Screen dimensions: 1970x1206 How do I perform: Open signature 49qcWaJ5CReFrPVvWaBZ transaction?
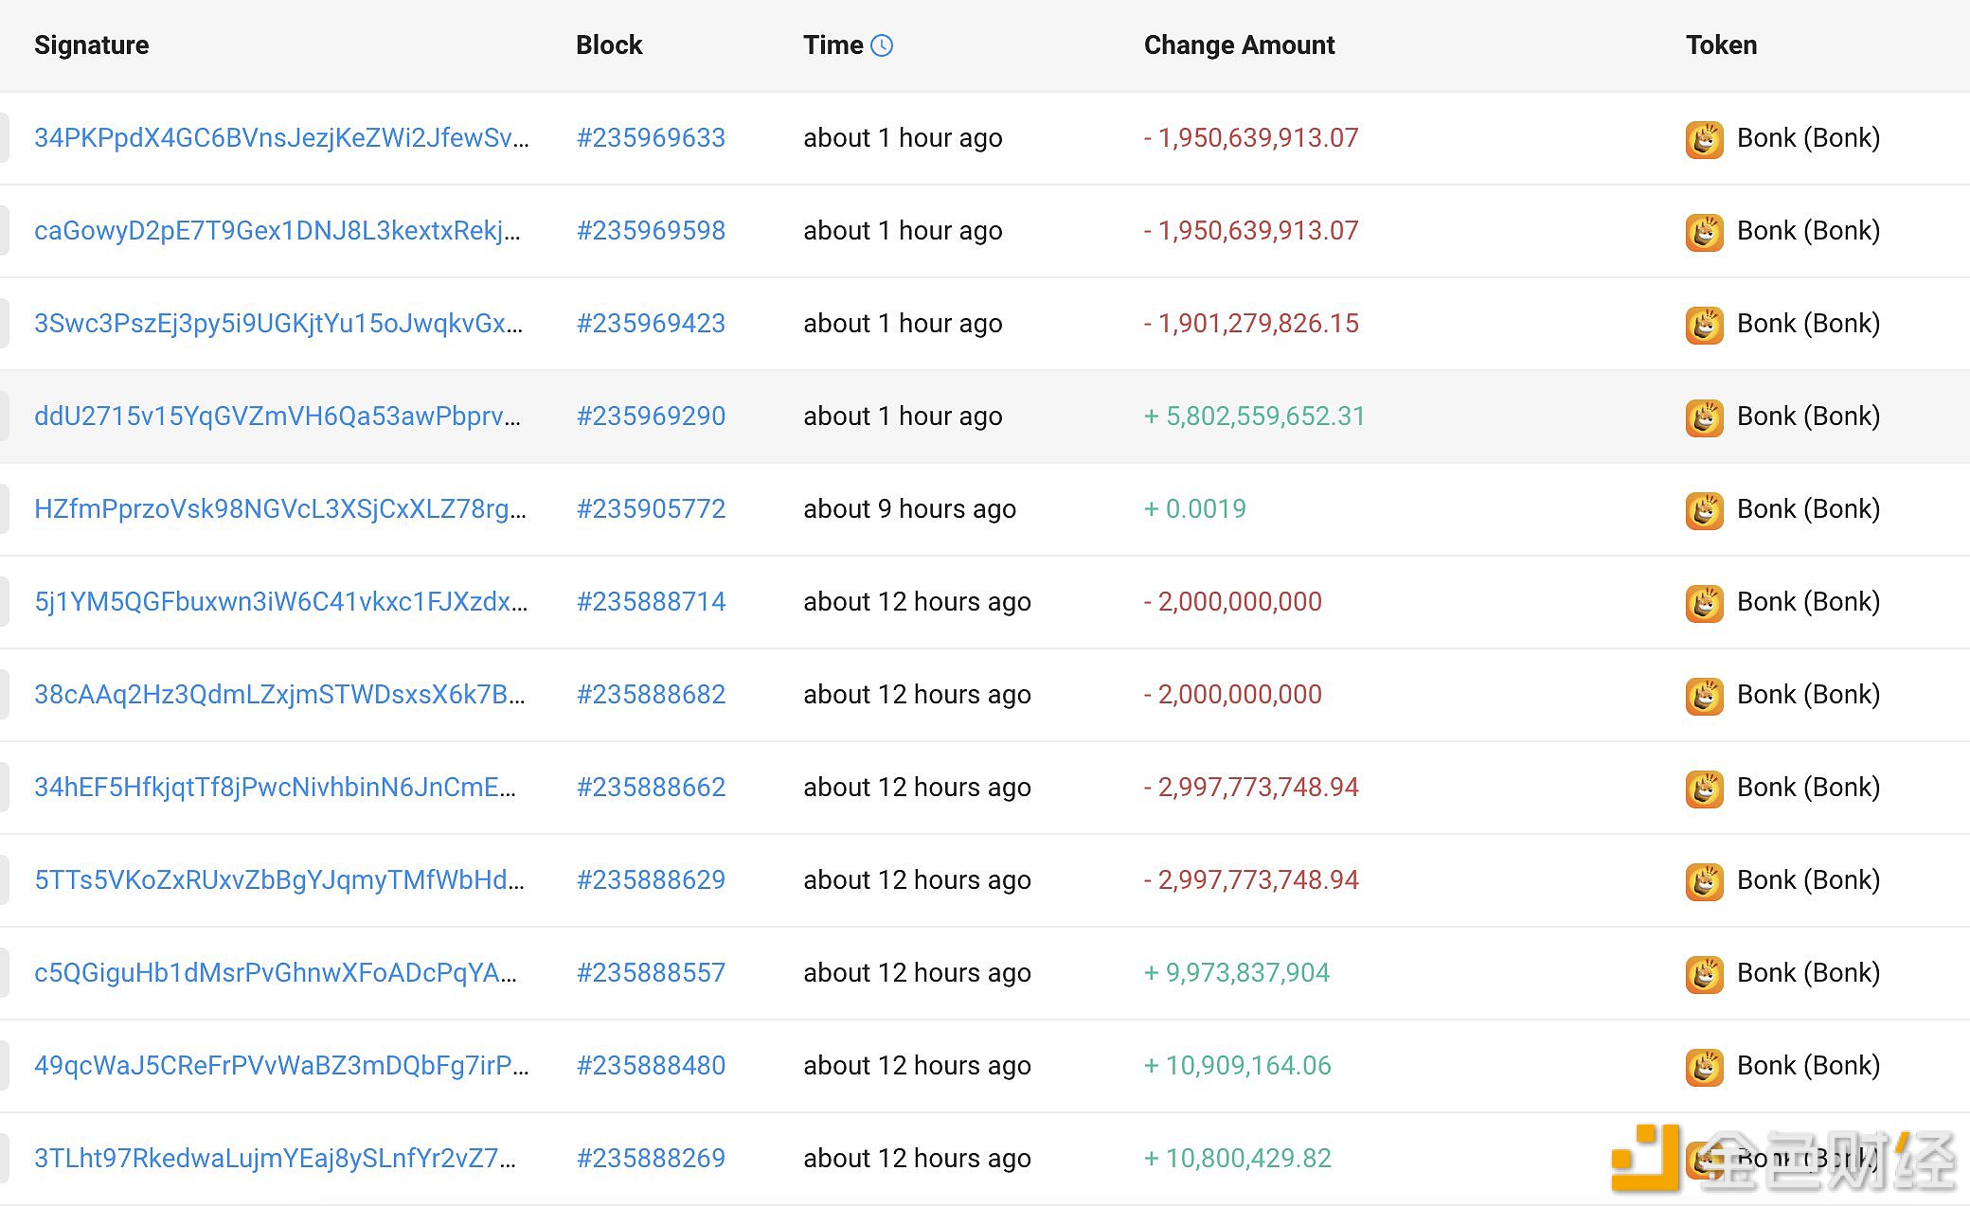[x=281, y=1066]
